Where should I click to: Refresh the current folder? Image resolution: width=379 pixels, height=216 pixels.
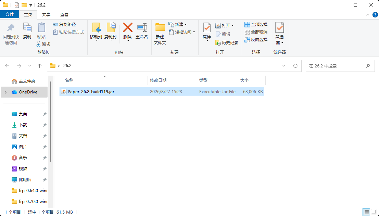295,66
